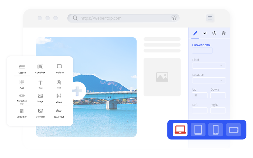The width and height of the screenshot is (253, 158).
Task: Select the Section element icon
Action: tap(22, 67)
